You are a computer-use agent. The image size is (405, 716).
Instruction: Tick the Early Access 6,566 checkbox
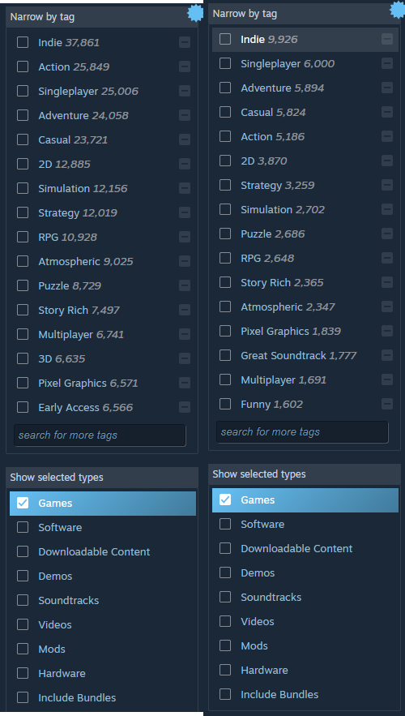coord(23,407)
